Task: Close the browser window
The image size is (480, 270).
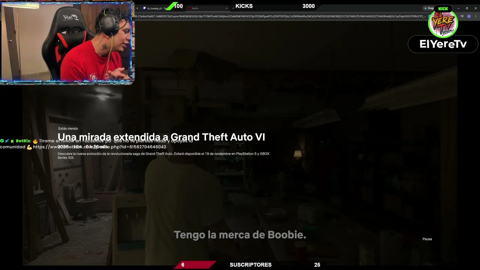Action: 475,8
